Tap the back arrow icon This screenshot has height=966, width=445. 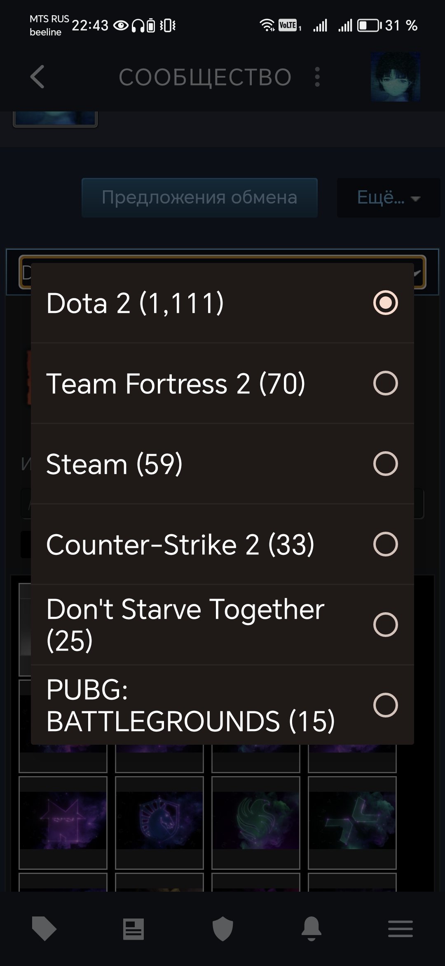pyautogui.click(x=37, y=77)
